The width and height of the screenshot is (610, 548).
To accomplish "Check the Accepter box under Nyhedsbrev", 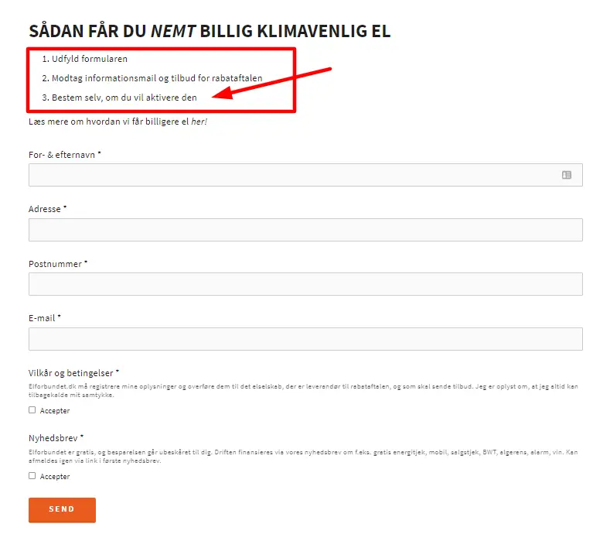I will 32,475.
